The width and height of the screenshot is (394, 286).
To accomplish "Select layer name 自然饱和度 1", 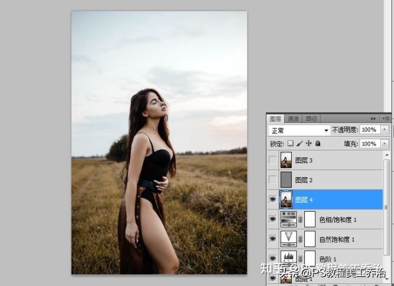I will (x=337, y=240).
